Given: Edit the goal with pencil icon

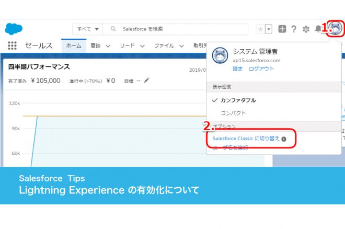Looking at the screenshot, I should pos(146,81).
